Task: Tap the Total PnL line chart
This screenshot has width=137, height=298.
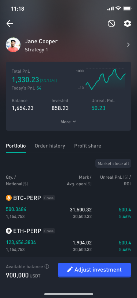Action: pyautogui.click(x=106, y=79)
